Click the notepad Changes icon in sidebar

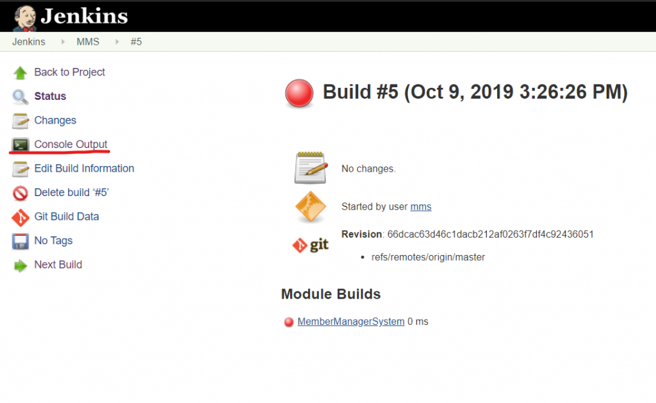[20, 120]
